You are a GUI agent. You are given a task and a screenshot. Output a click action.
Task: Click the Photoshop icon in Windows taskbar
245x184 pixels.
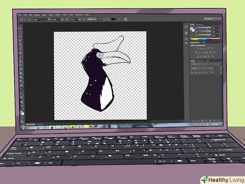coord(52,127)
